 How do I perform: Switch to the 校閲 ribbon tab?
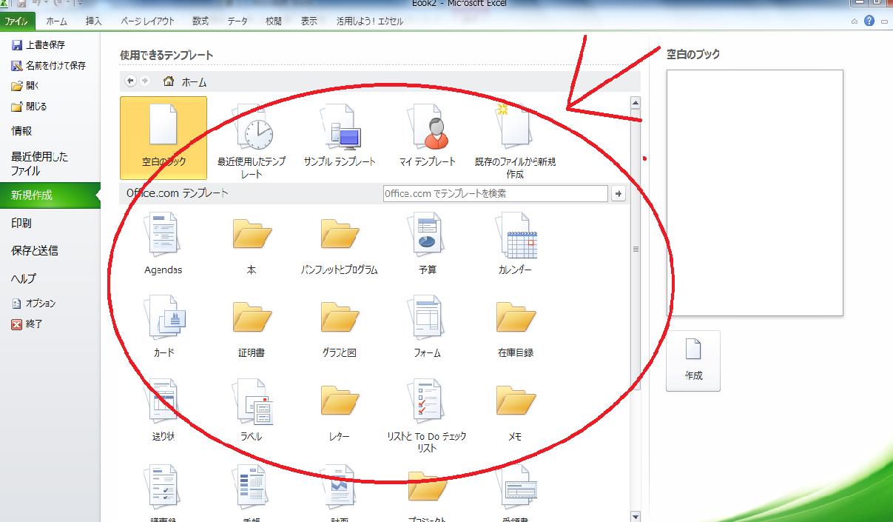pos(274,21)
